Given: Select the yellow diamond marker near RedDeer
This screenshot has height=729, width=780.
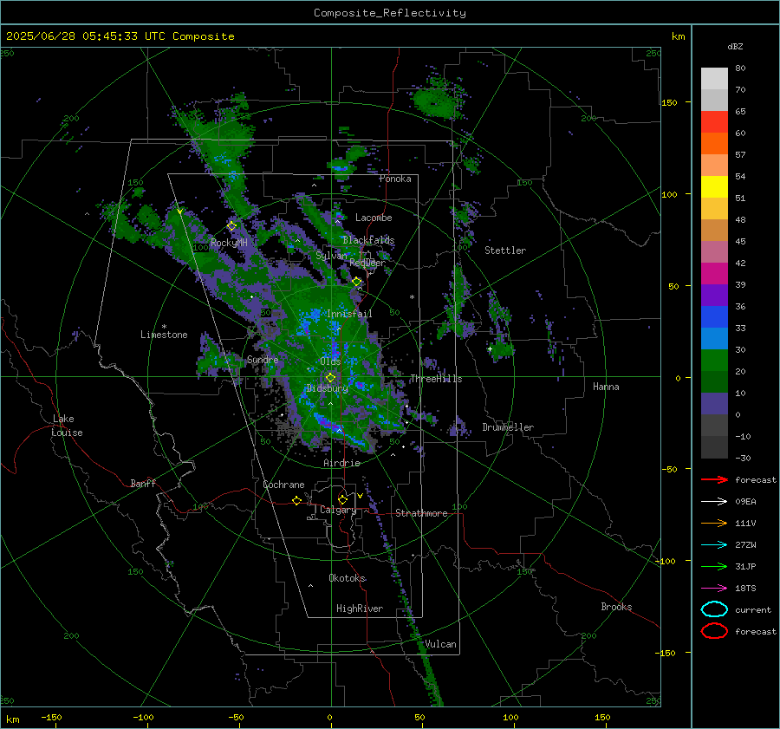Looking at the screenshot, I should point(357,282).
